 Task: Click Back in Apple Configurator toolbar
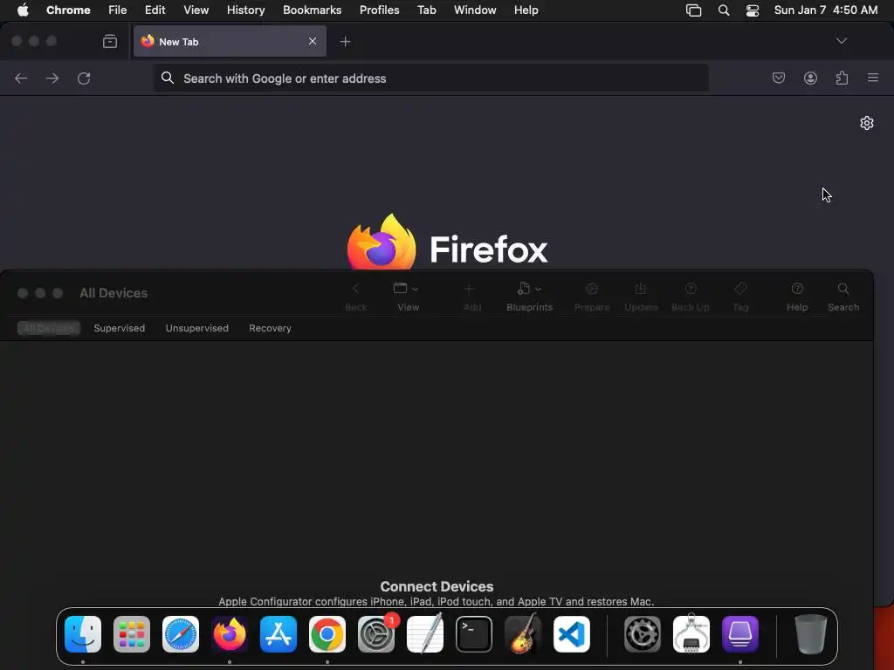(x=356, y=297)
